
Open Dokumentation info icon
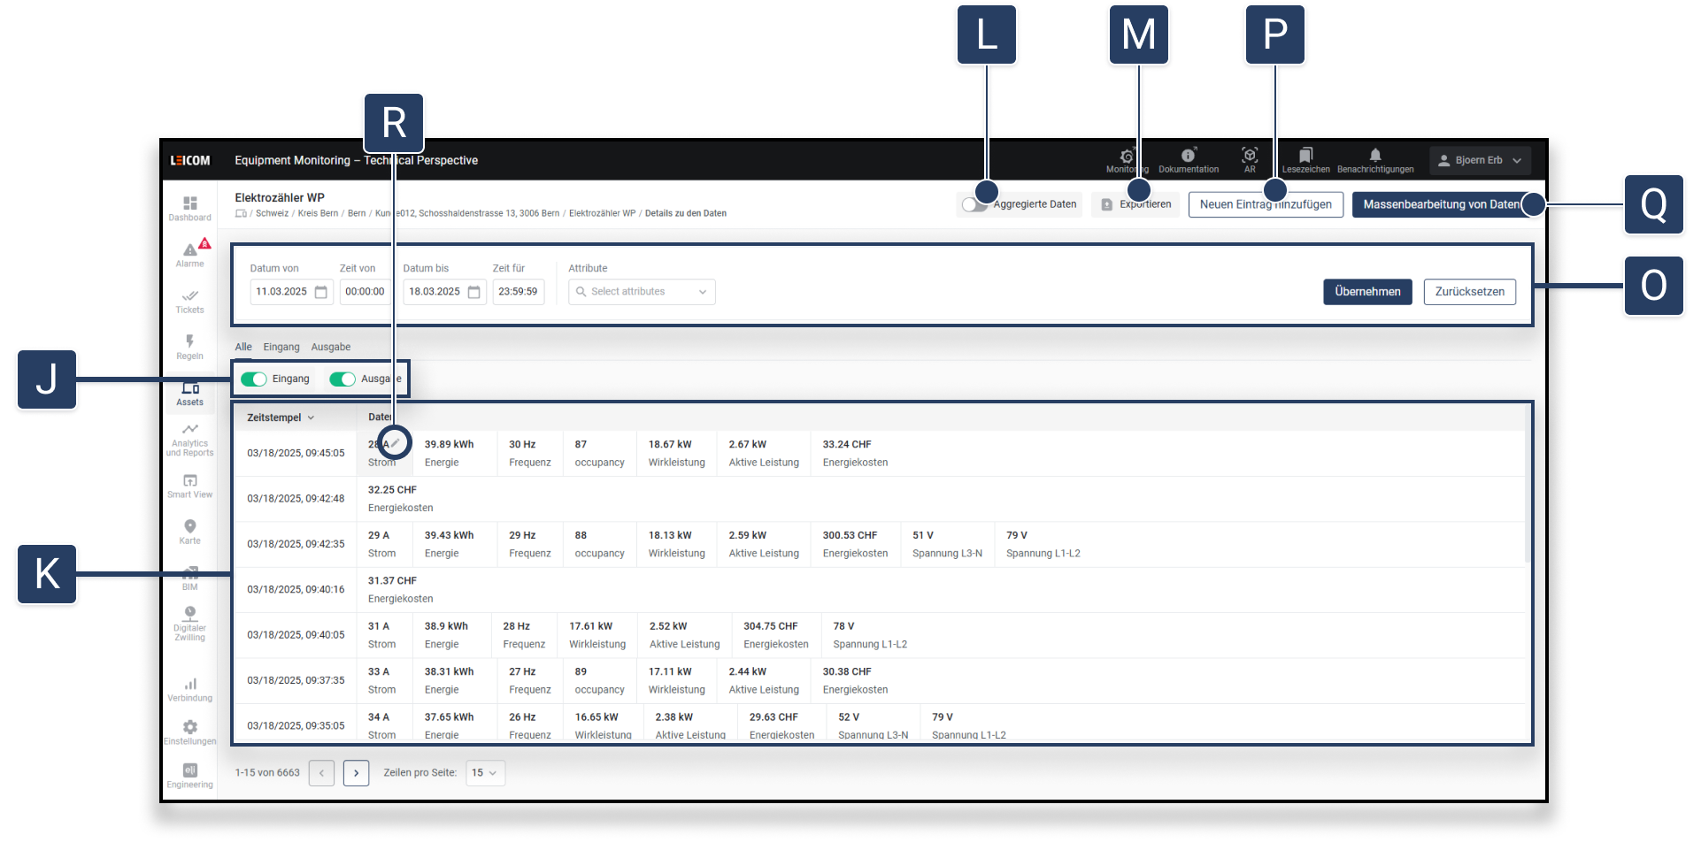(x=1188, y=159)
